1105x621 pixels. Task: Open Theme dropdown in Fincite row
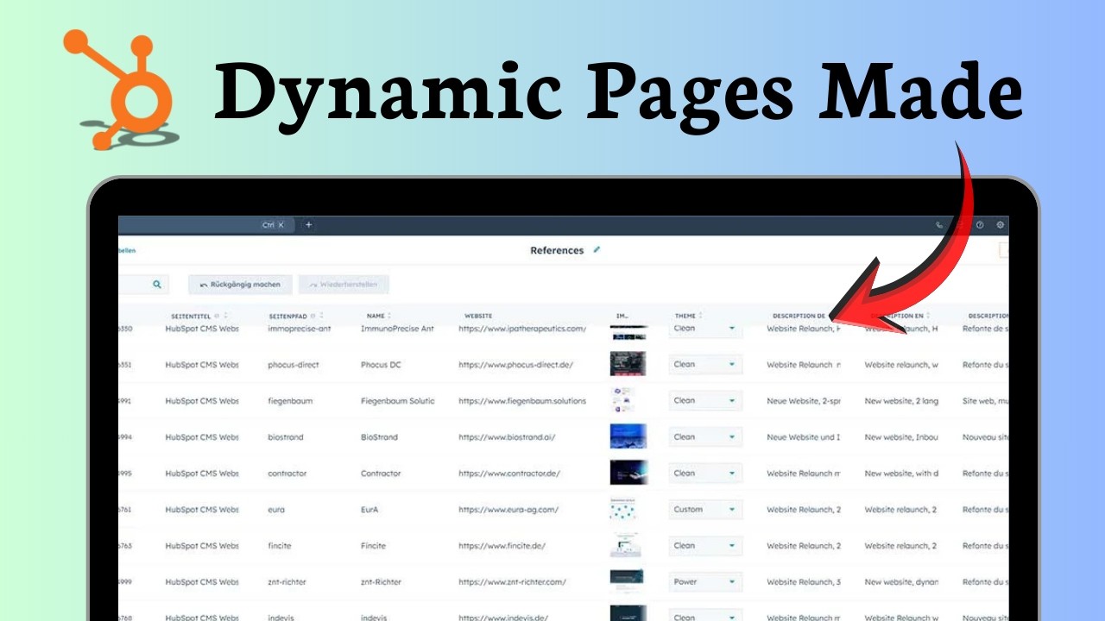tap(705, 545)
